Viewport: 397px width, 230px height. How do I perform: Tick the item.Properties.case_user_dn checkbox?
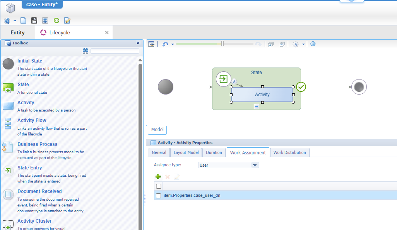pos(158,196)
